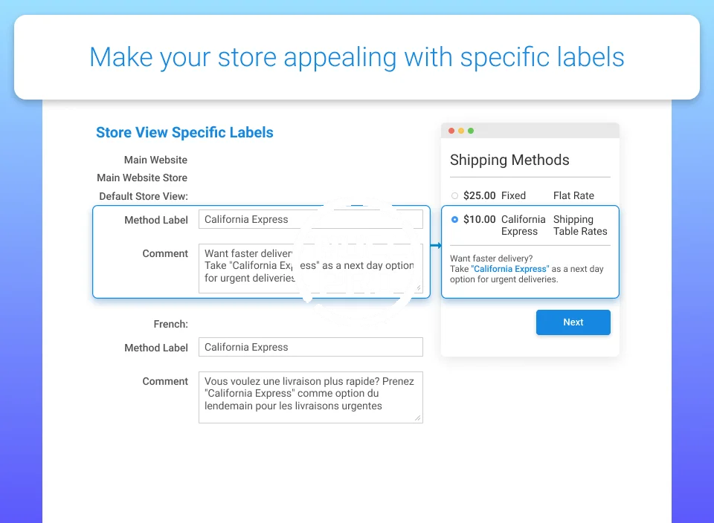
Task: Select the $25.00 Fixed radio button
Action: [455, 196]
